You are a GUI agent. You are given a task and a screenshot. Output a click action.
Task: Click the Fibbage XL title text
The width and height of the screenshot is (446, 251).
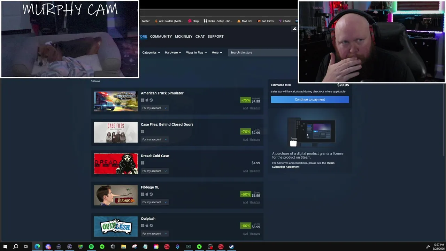(150, 187)
